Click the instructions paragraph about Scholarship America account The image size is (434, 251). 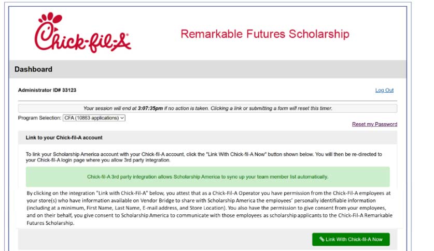[204, 157]
